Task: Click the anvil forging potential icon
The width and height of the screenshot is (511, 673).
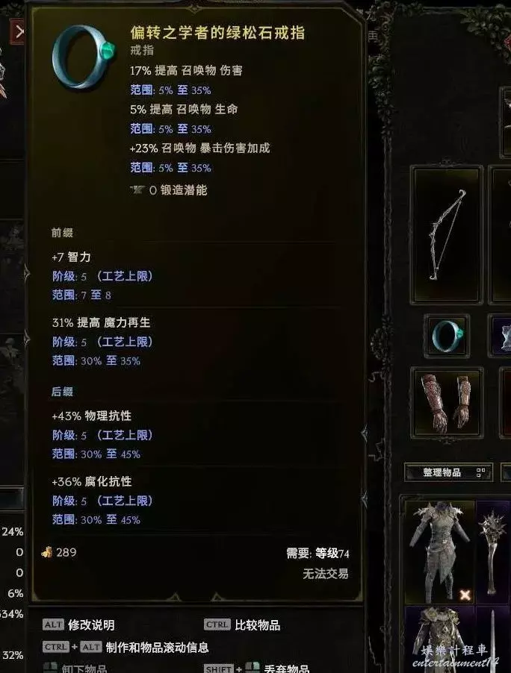Action: 137,190
